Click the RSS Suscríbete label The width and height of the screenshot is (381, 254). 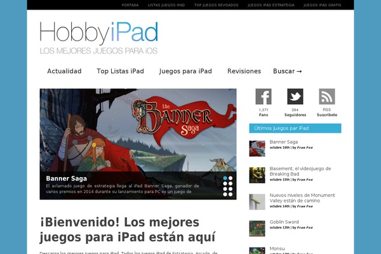327,112
